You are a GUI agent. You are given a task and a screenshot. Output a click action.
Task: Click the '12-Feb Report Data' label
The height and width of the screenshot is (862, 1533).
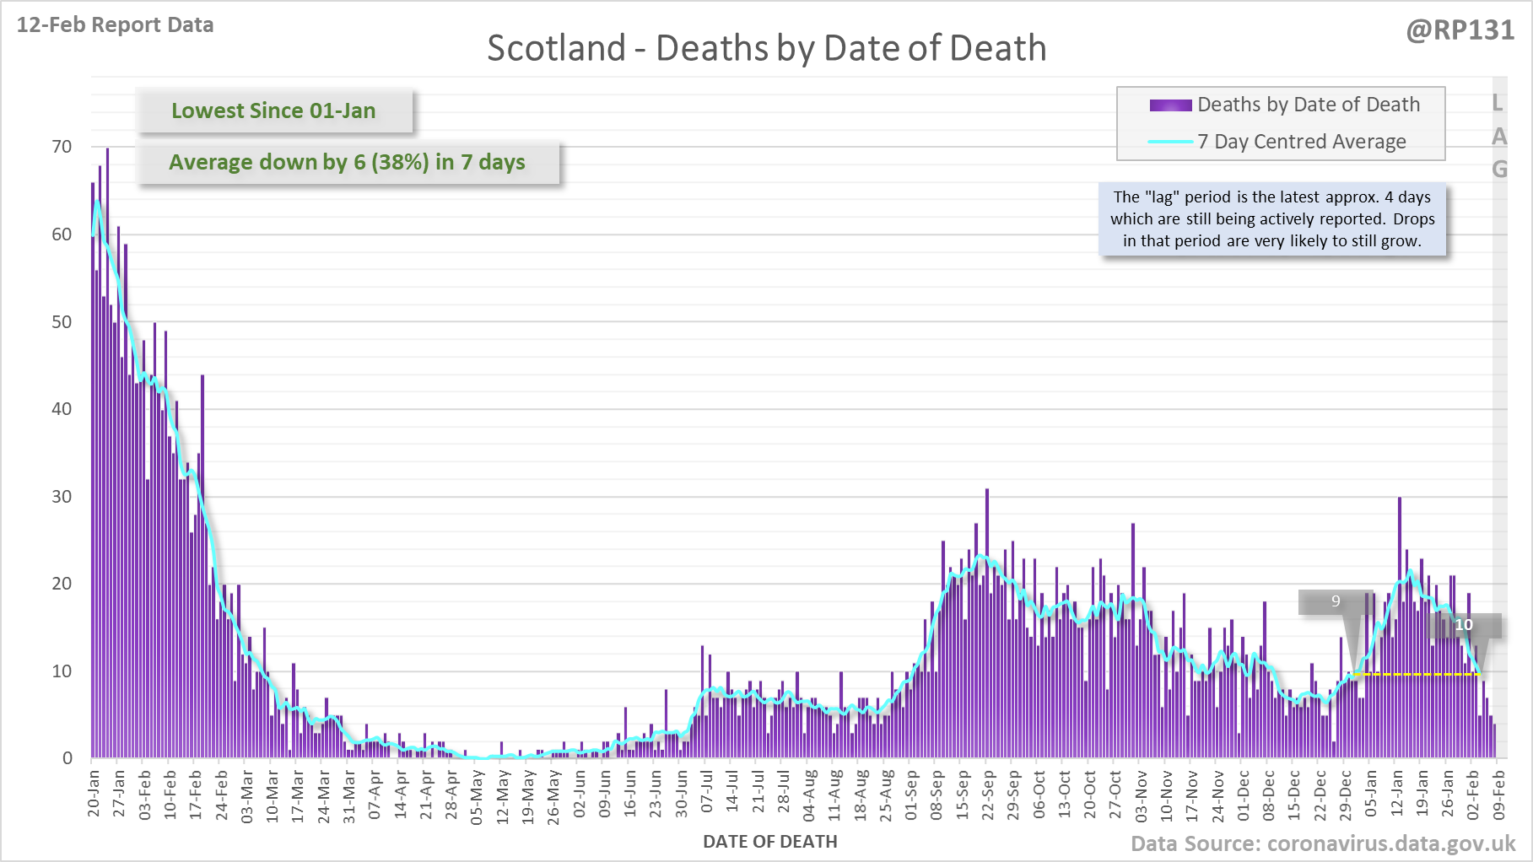point(115,25)
